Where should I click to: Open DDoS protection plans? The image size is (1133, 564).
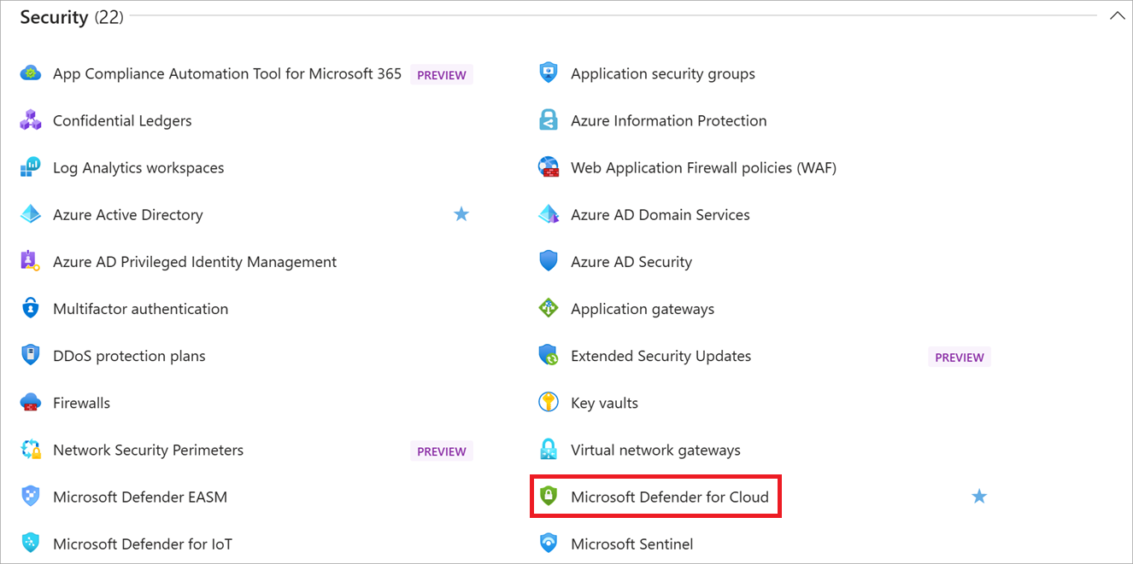click(x=129, y=355)
